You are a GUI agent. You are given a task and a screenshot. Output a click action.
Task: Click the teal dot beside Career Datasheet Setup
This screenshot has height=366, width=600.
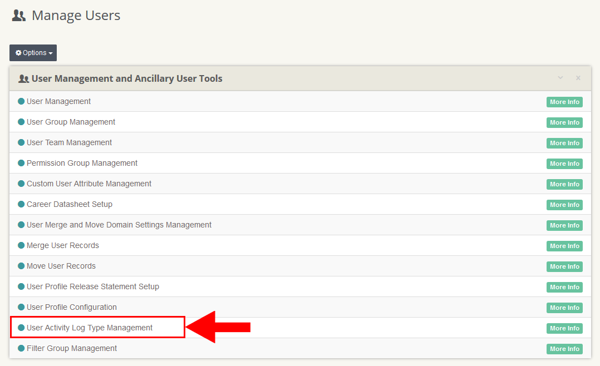(21, 204)
